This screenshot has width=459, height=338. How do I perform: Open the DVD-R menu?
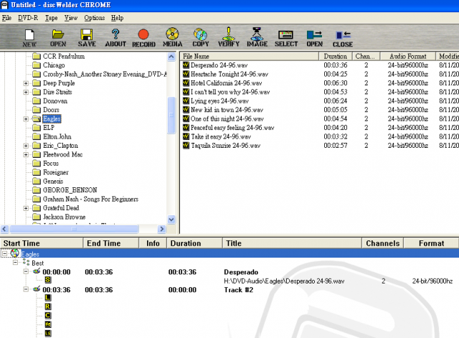point(28,18)
